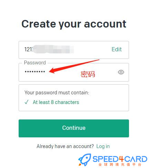Screen dimensions: 149x168
Task: Focus the Password input field
Action: tap(74, 72)
